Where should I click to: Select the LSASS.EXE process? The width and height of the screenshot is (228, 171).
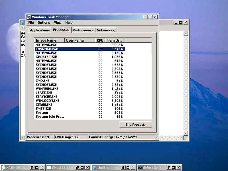[x=80, y=93]
